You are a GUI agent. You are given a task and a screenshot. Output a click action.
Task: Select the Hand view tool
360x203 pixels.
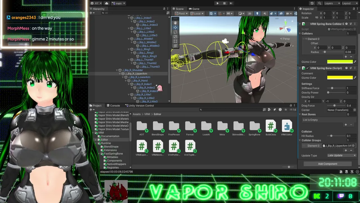pos(175,23)
